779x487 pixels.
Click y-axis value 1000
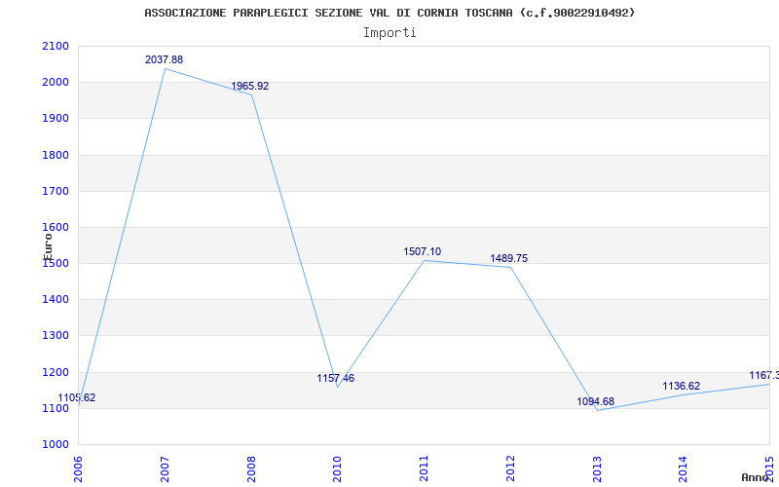coord(54,445)
